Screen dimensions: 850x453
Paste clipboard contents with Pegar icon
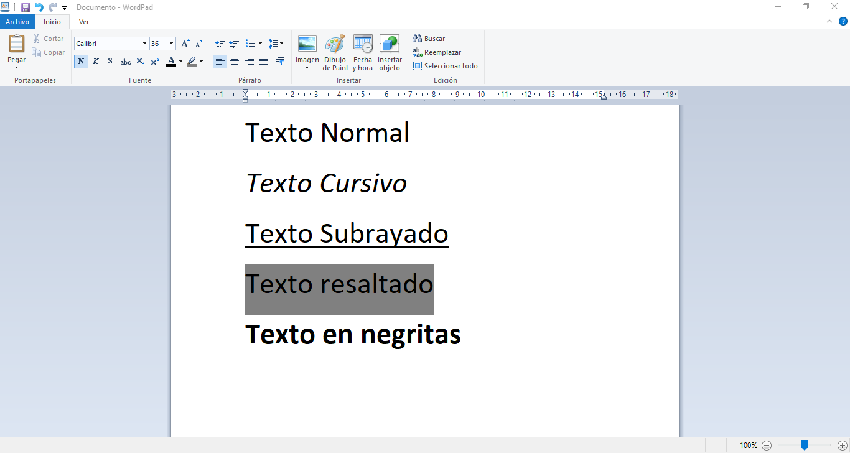[17, 44]
